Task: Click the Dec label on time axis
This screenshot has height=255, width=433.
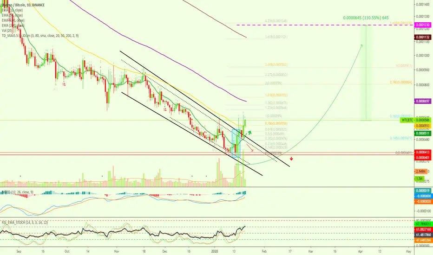Action: (165, 251)
